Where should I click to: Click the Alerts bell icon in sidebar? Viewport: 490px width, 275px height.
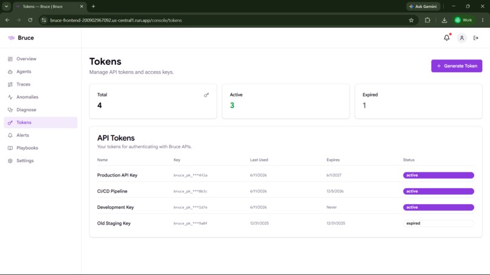click(10, 135)
